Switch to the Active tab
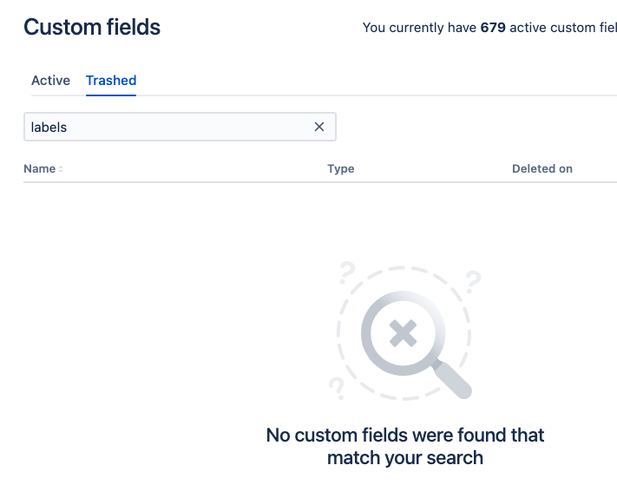The width and height of the screenshot is (617, 498). (x=50, y=80)
